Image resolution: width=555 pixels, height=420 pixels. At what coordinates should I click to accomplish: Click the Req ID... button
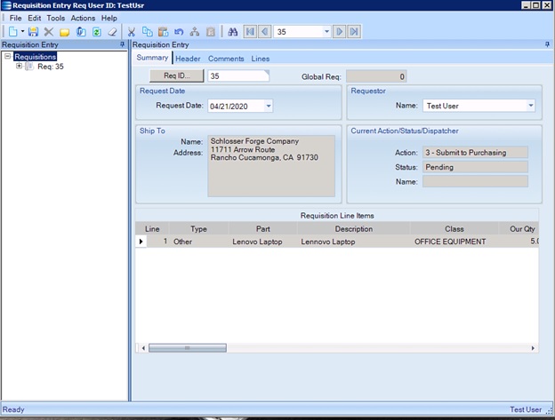point(177,75)
